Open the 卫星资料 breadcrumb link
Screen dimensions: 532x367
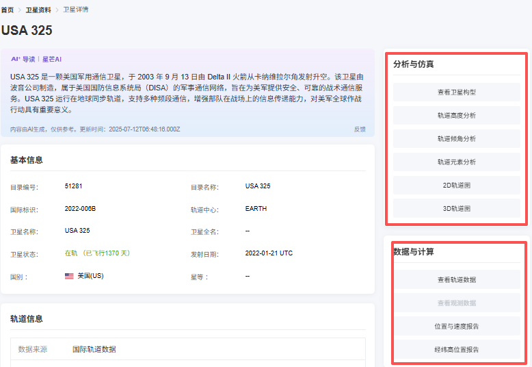tap(38, 10)
